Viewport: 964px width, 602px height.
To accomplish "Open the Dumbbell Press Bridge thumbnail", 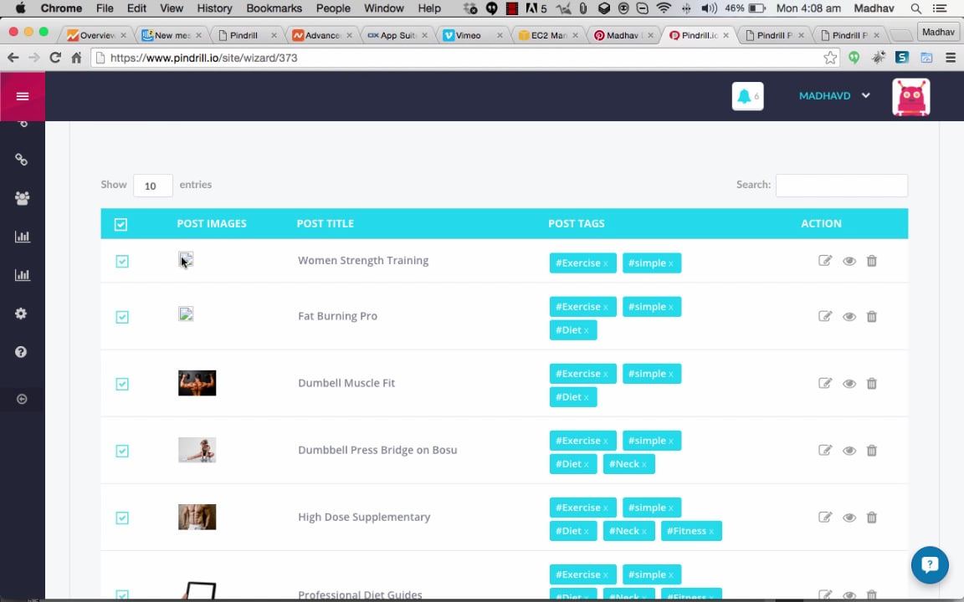I will [x=197, y=450].
